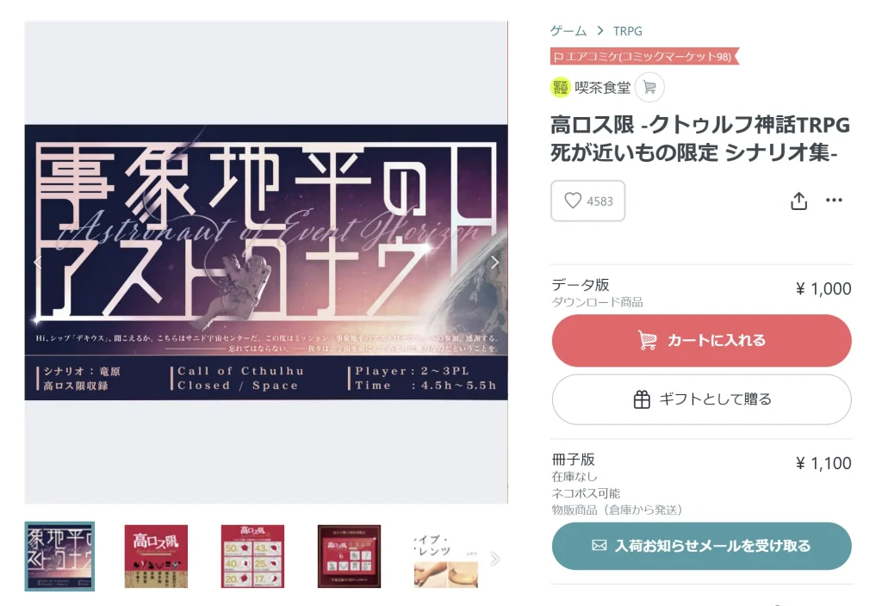Select the fifth thumbnail with hands photo

click(446, 557)
